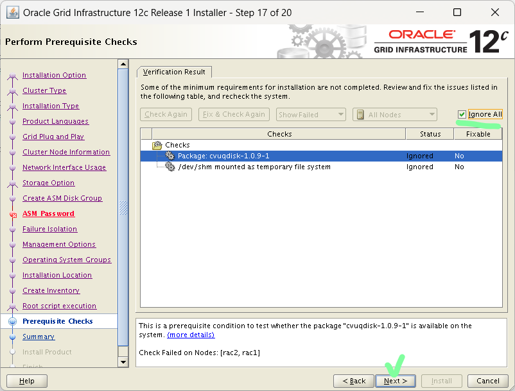Click the Back button
515x391 pixels.
point(354,381)
